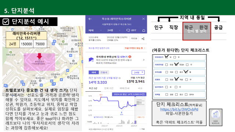Click the 옥수동 주간 방문자 2위 link
This screenshot has height=132, width=235.
pos(99,48)
